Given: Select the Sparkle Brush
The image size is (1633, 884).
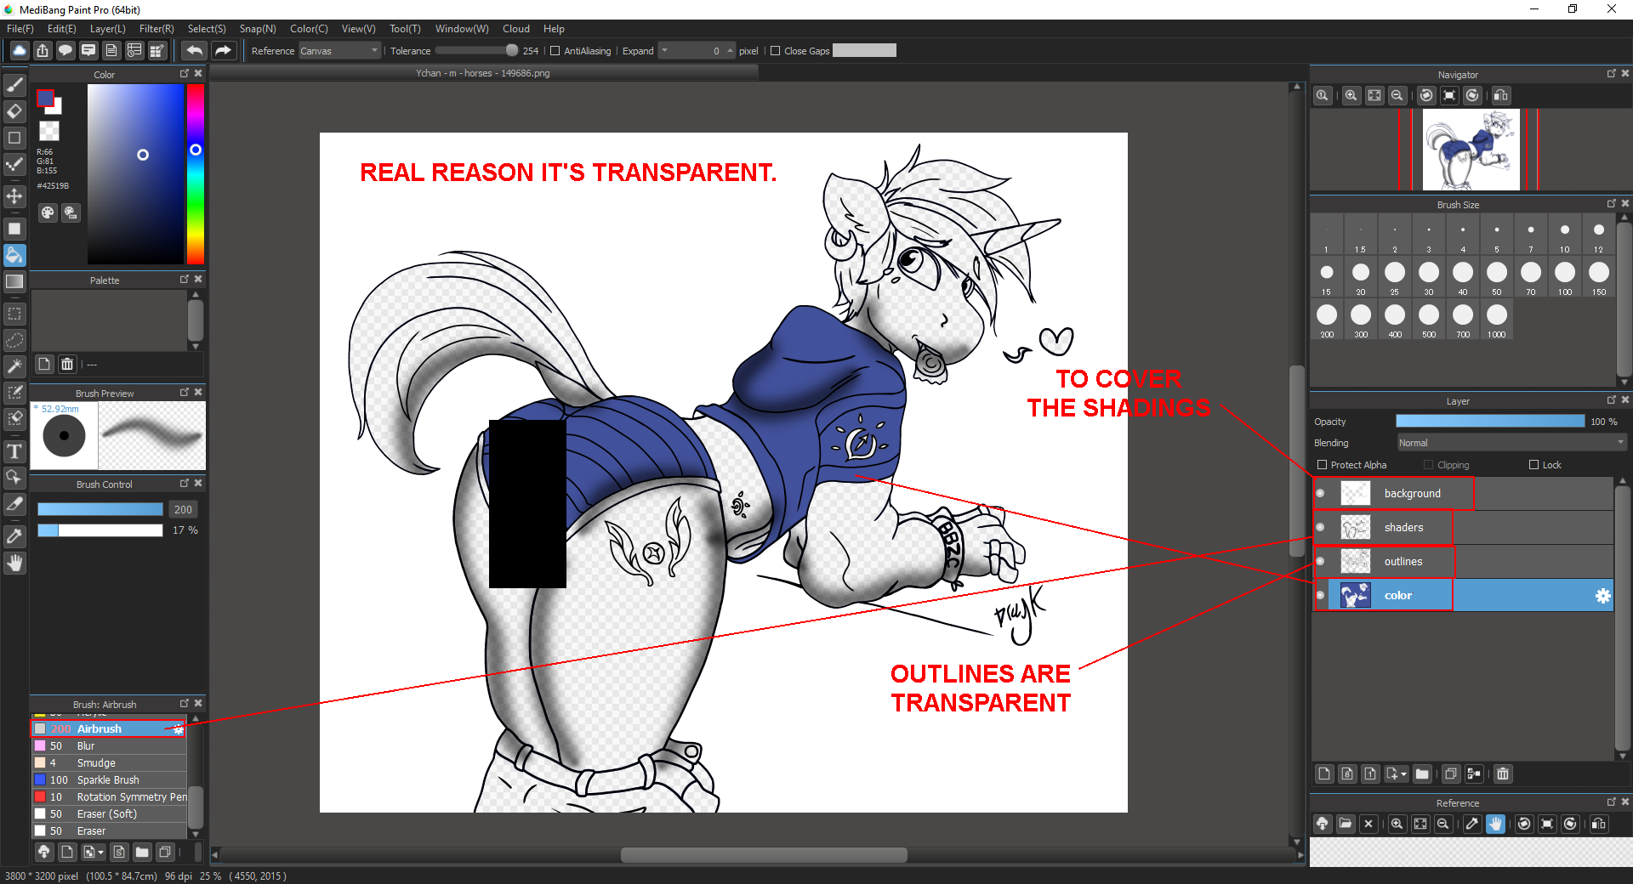Looking at the screenshot, I should tap(109, 780).
